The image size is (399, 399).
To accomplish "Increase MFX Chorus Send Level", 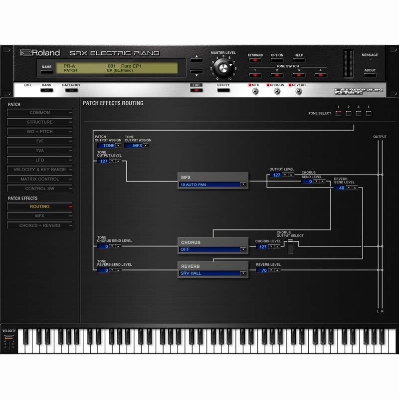I will point(322,181).
